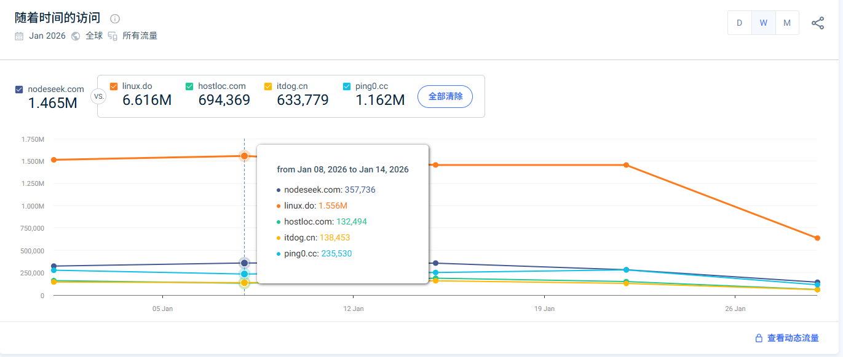Click the ping0.cc data point near 19 Jan
The image size is (843, 357).
[626, 270]
